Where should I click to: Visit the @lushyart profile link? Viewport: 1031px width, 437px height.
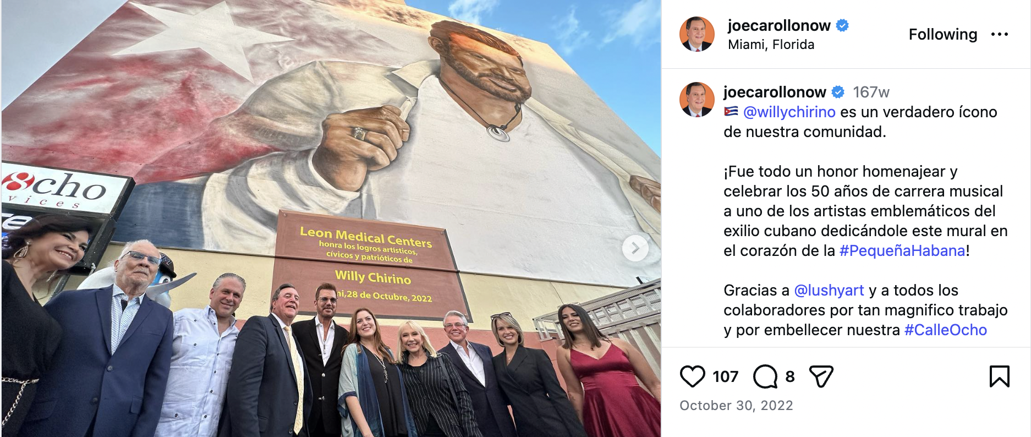point(829,290)
